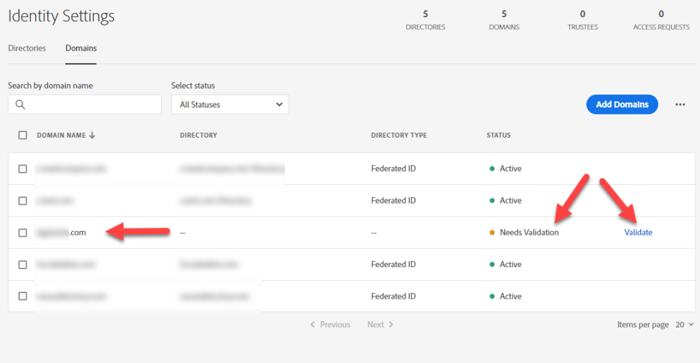Viewport: 700px width, 363px height.
Task: Go to the Next page
Action: click(x=380, y=325)
